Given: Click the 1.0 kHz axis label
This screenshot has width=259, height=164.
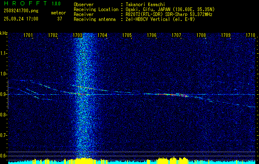Looking at the screenshot, I should pos(3,74).
